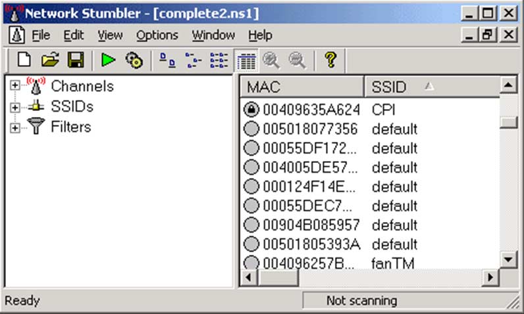Select Channels in the tree
The width and height of the screenshot is (524, 314).
[82, 86]
